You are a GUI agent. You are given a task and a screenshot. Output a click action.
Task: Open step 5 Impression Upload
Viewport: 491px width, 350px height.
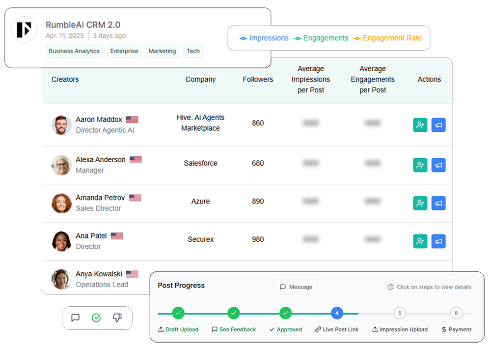[400, 313]
